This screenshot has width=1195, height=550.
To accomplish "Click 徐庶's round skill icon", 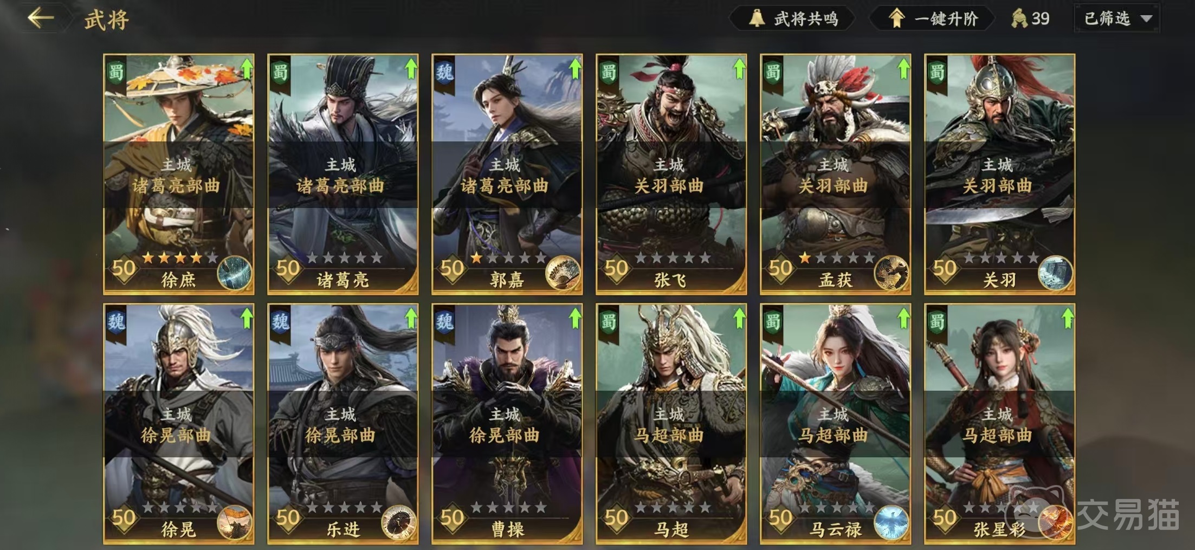I will (x=235, y=273).
